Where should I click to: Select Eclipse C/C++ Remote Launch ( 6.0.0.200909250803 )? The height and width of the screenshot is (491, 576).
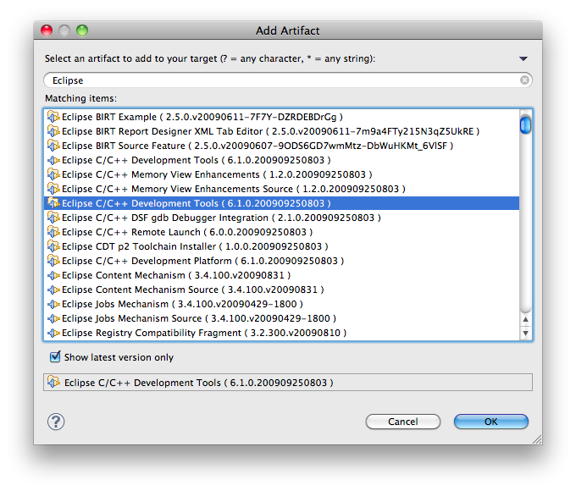pos(281,232)
